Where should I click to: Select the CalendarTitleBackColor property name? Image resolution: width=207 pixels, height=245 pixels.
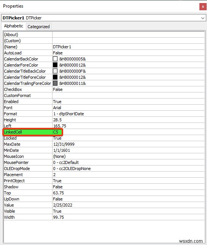[25, 71]
